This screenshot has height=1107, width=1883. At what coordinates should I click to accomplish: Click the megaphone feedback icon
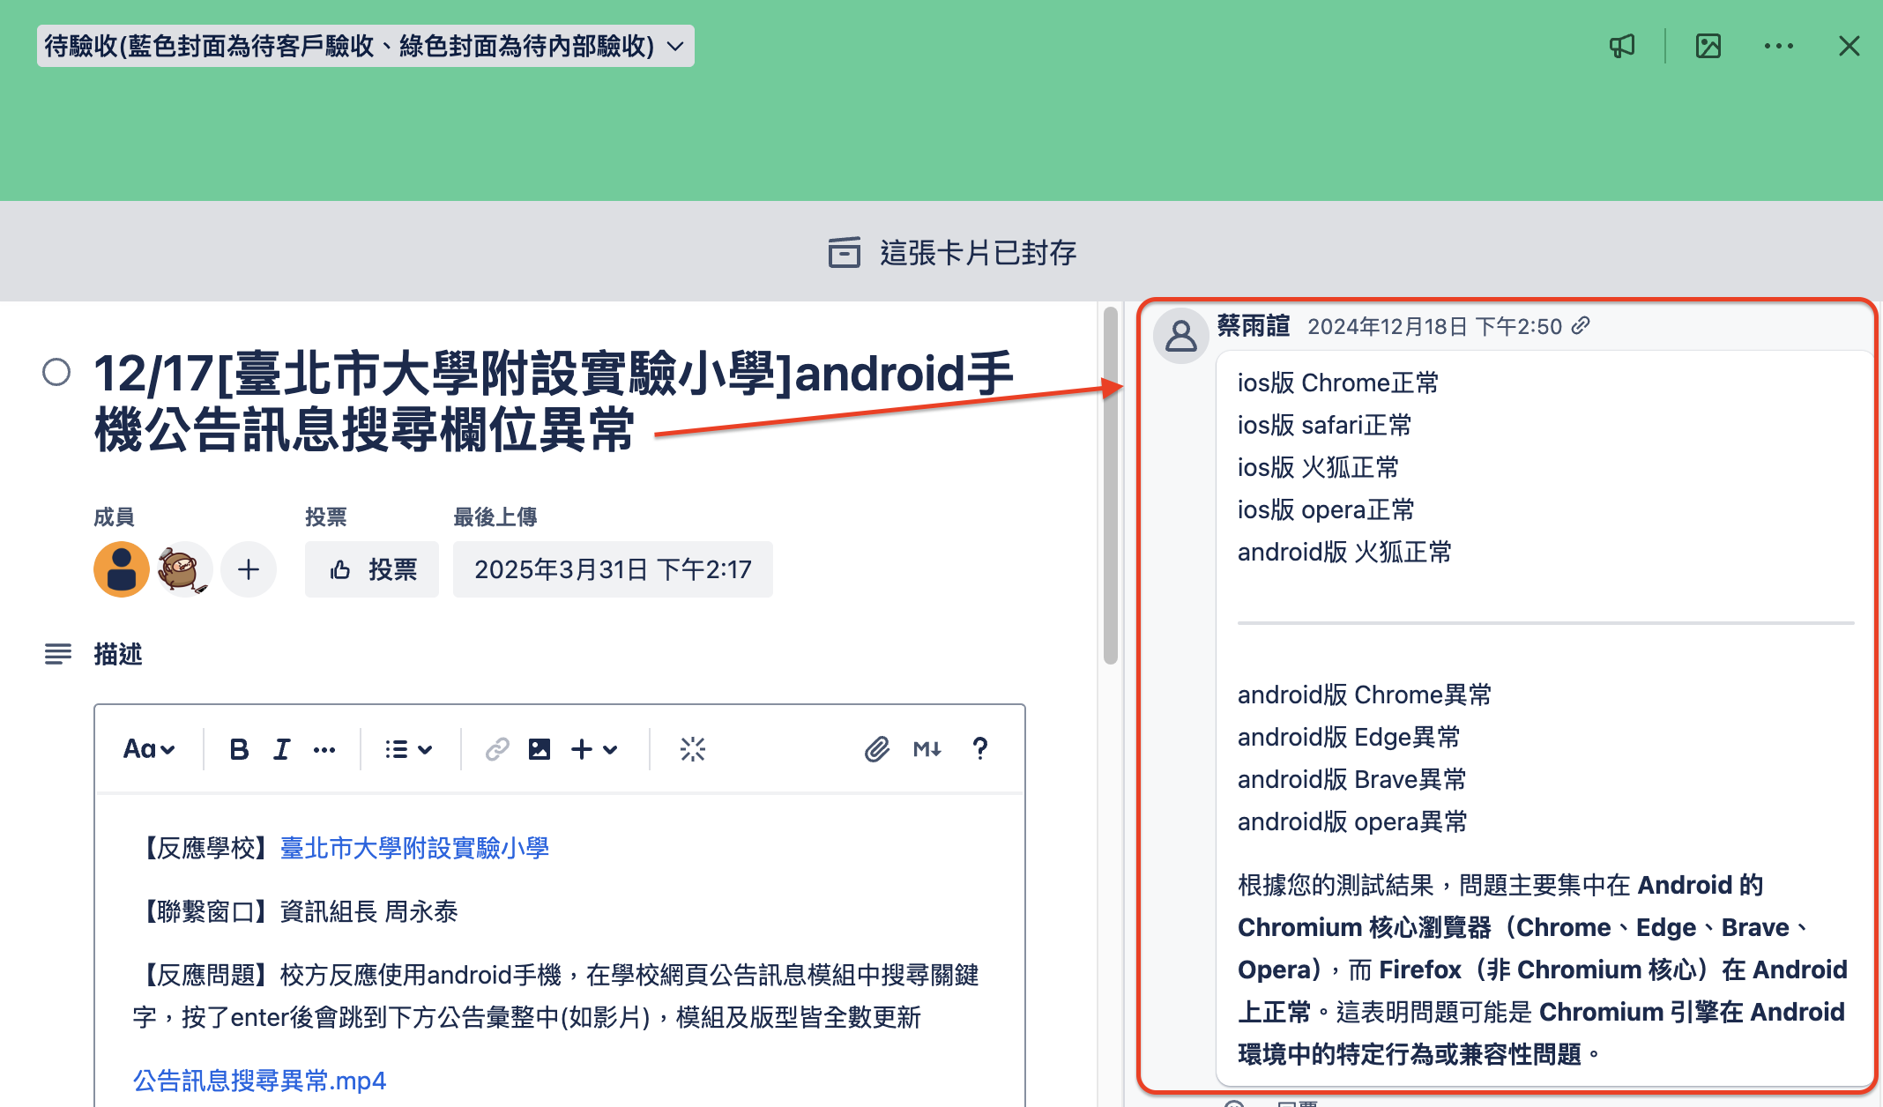pos(1622,46)
